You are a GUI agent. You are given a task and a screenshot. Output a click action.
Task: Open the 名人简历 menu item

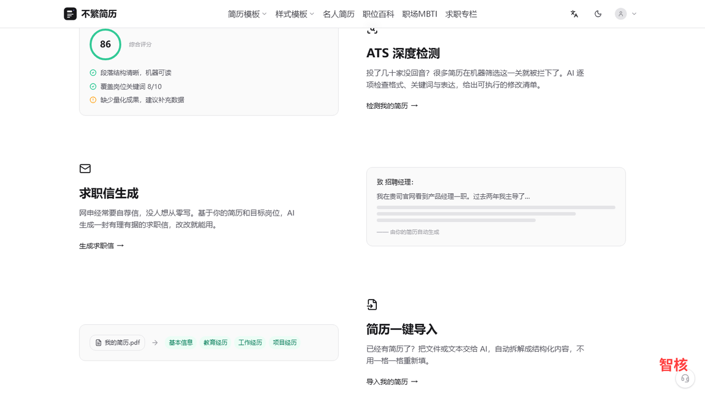(x=339, y=14)
